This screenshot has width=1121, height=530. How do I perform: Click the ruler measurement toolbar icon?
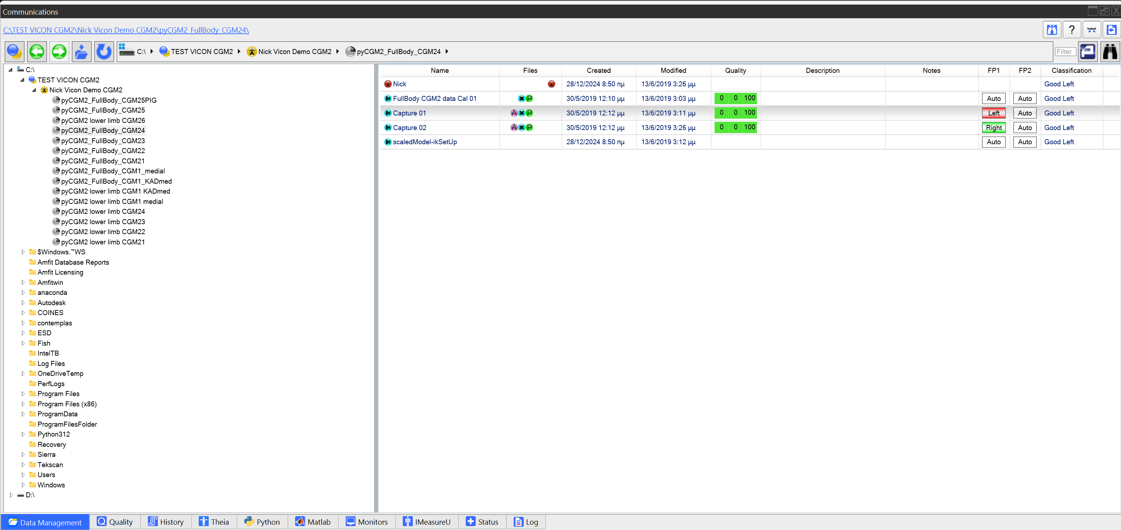[1091, 29]
